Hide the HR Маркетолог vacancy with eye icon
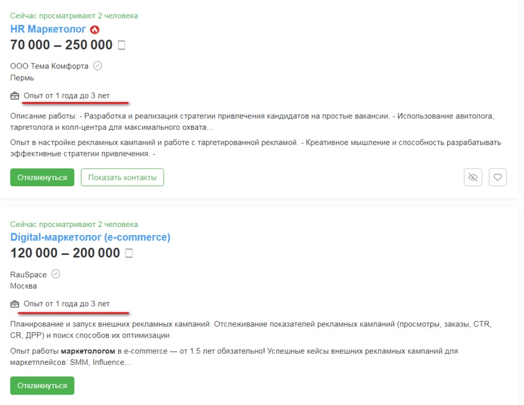This screenshot has height=405, width=524. point(473,177)
